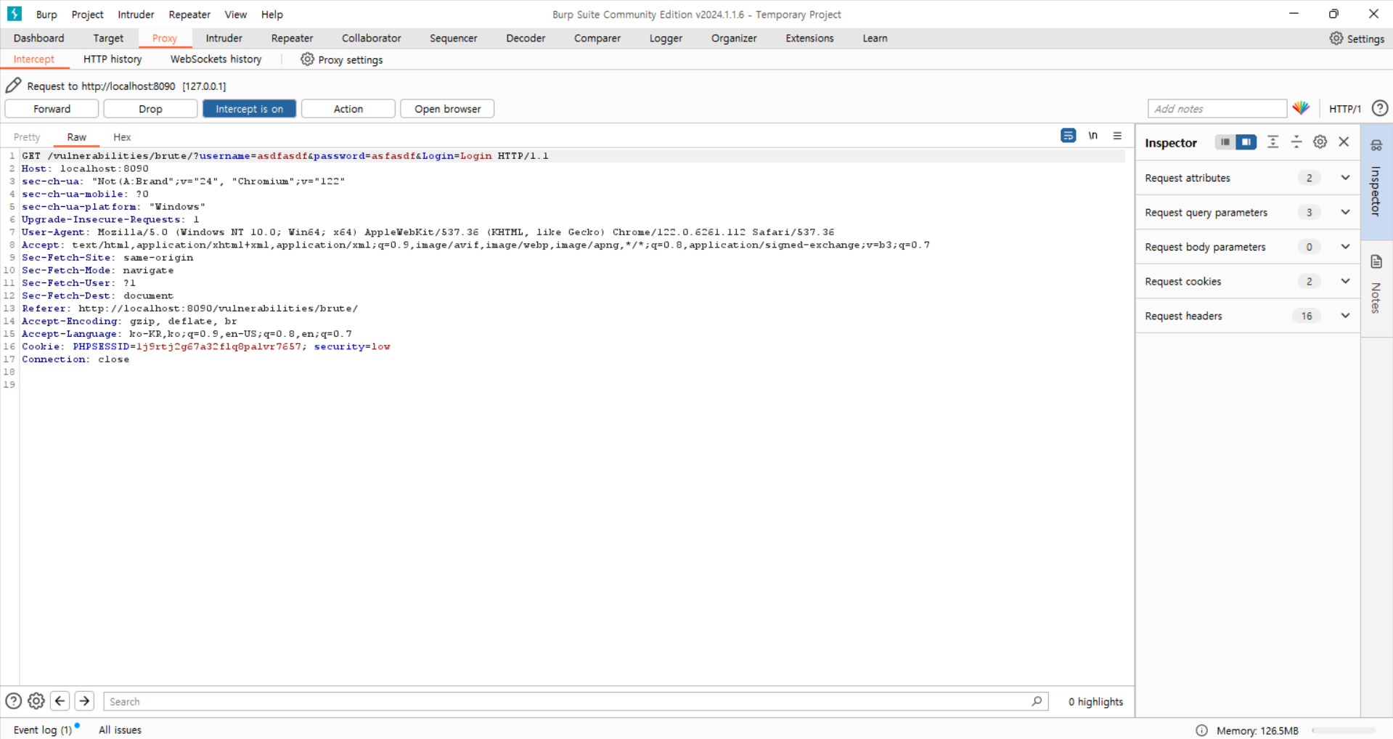
Task: Open the Project menu
Action: pos(87,15)
